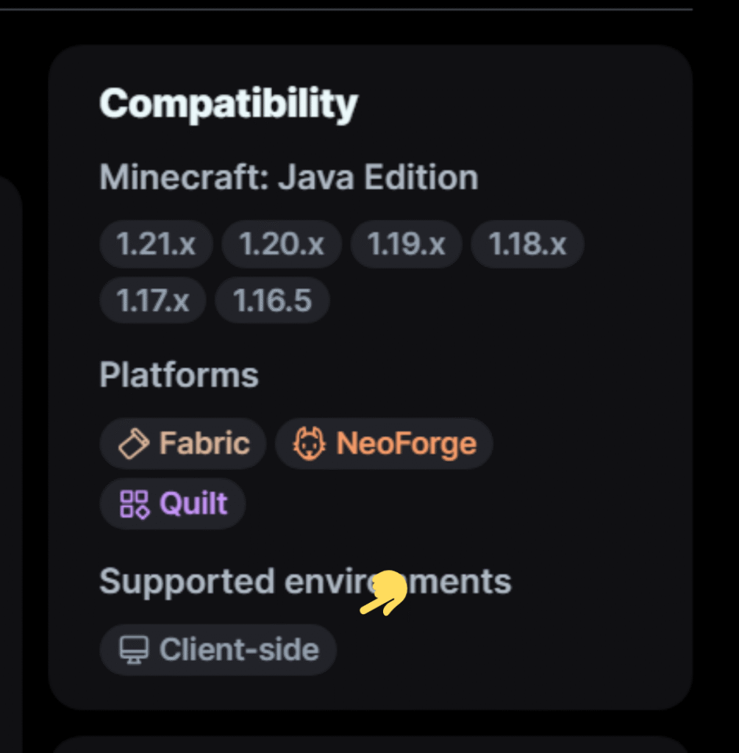Open the 1.17.x version filter
Screen dimensions: 739x753
point(153,300)
